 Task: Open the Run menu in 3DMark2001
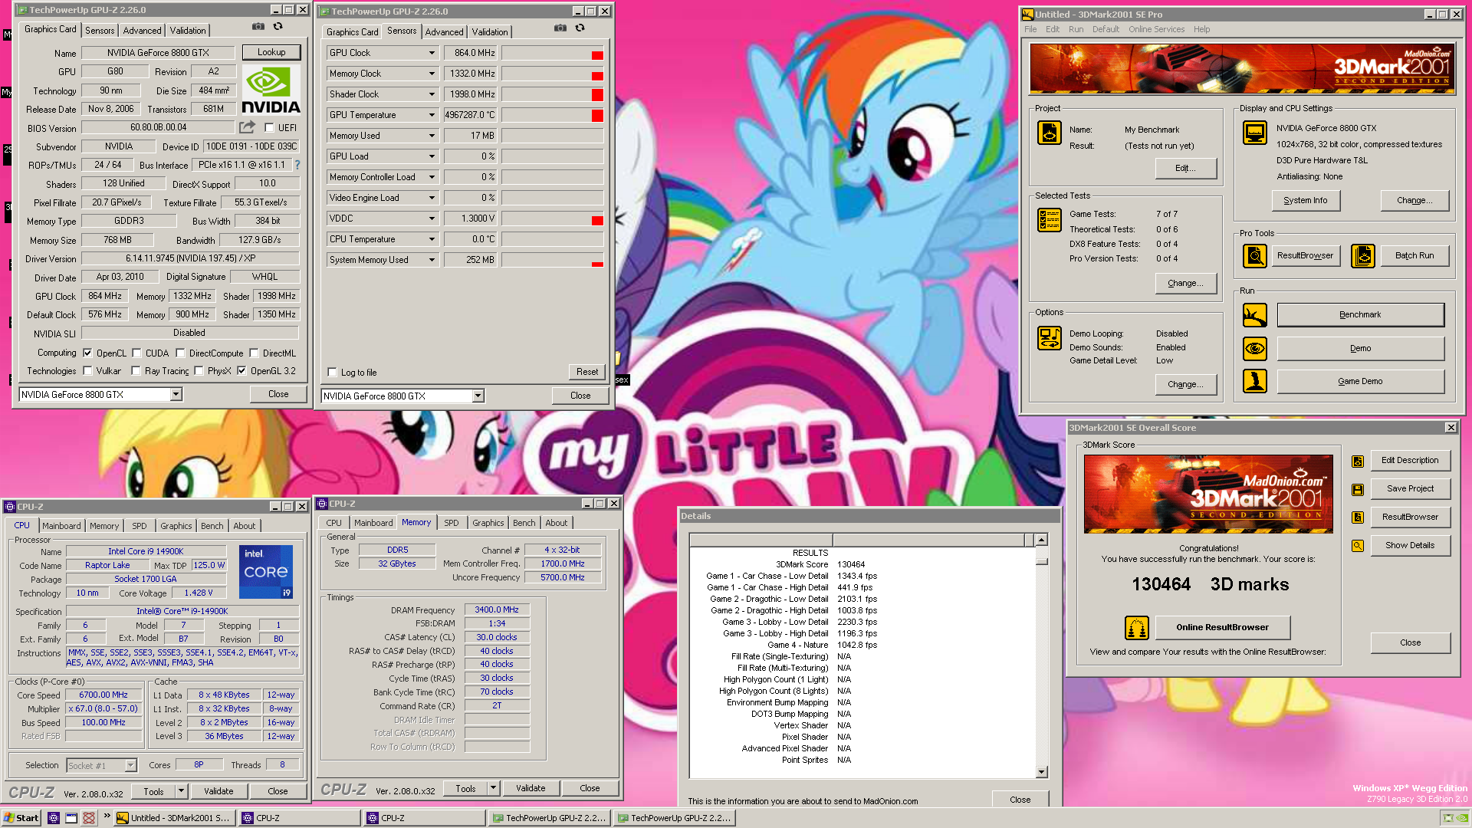click(x=1076, y=29)
